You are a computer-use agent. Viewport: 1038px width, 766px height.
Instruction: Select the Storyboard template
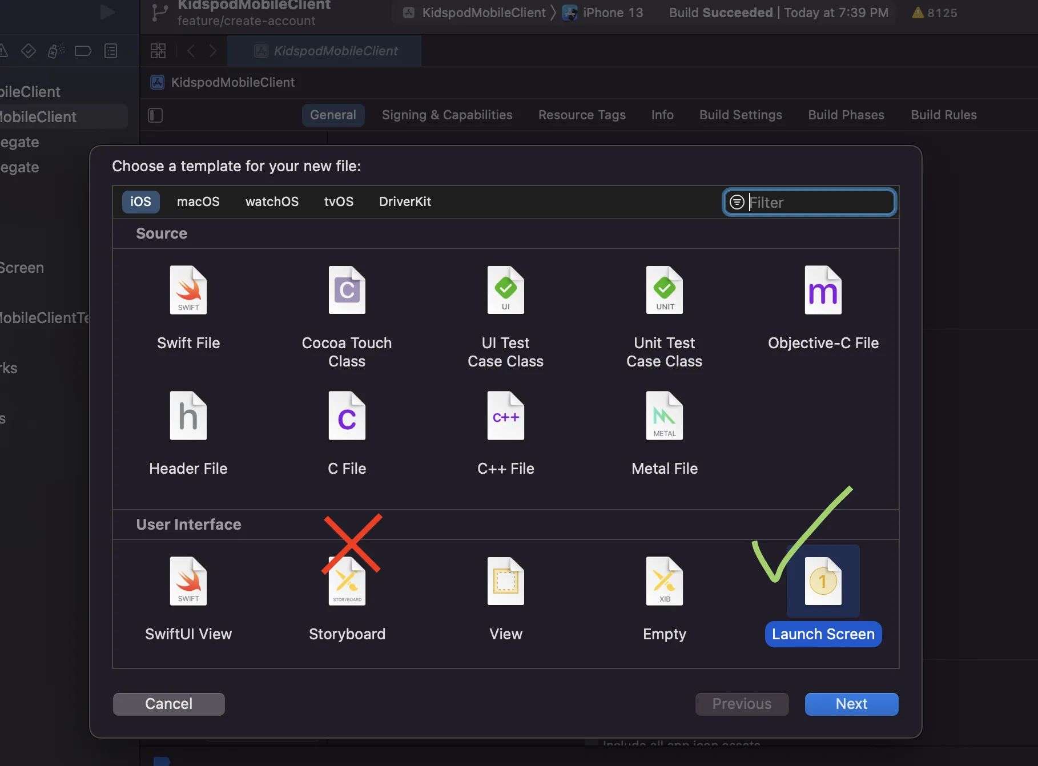point(347,599)
